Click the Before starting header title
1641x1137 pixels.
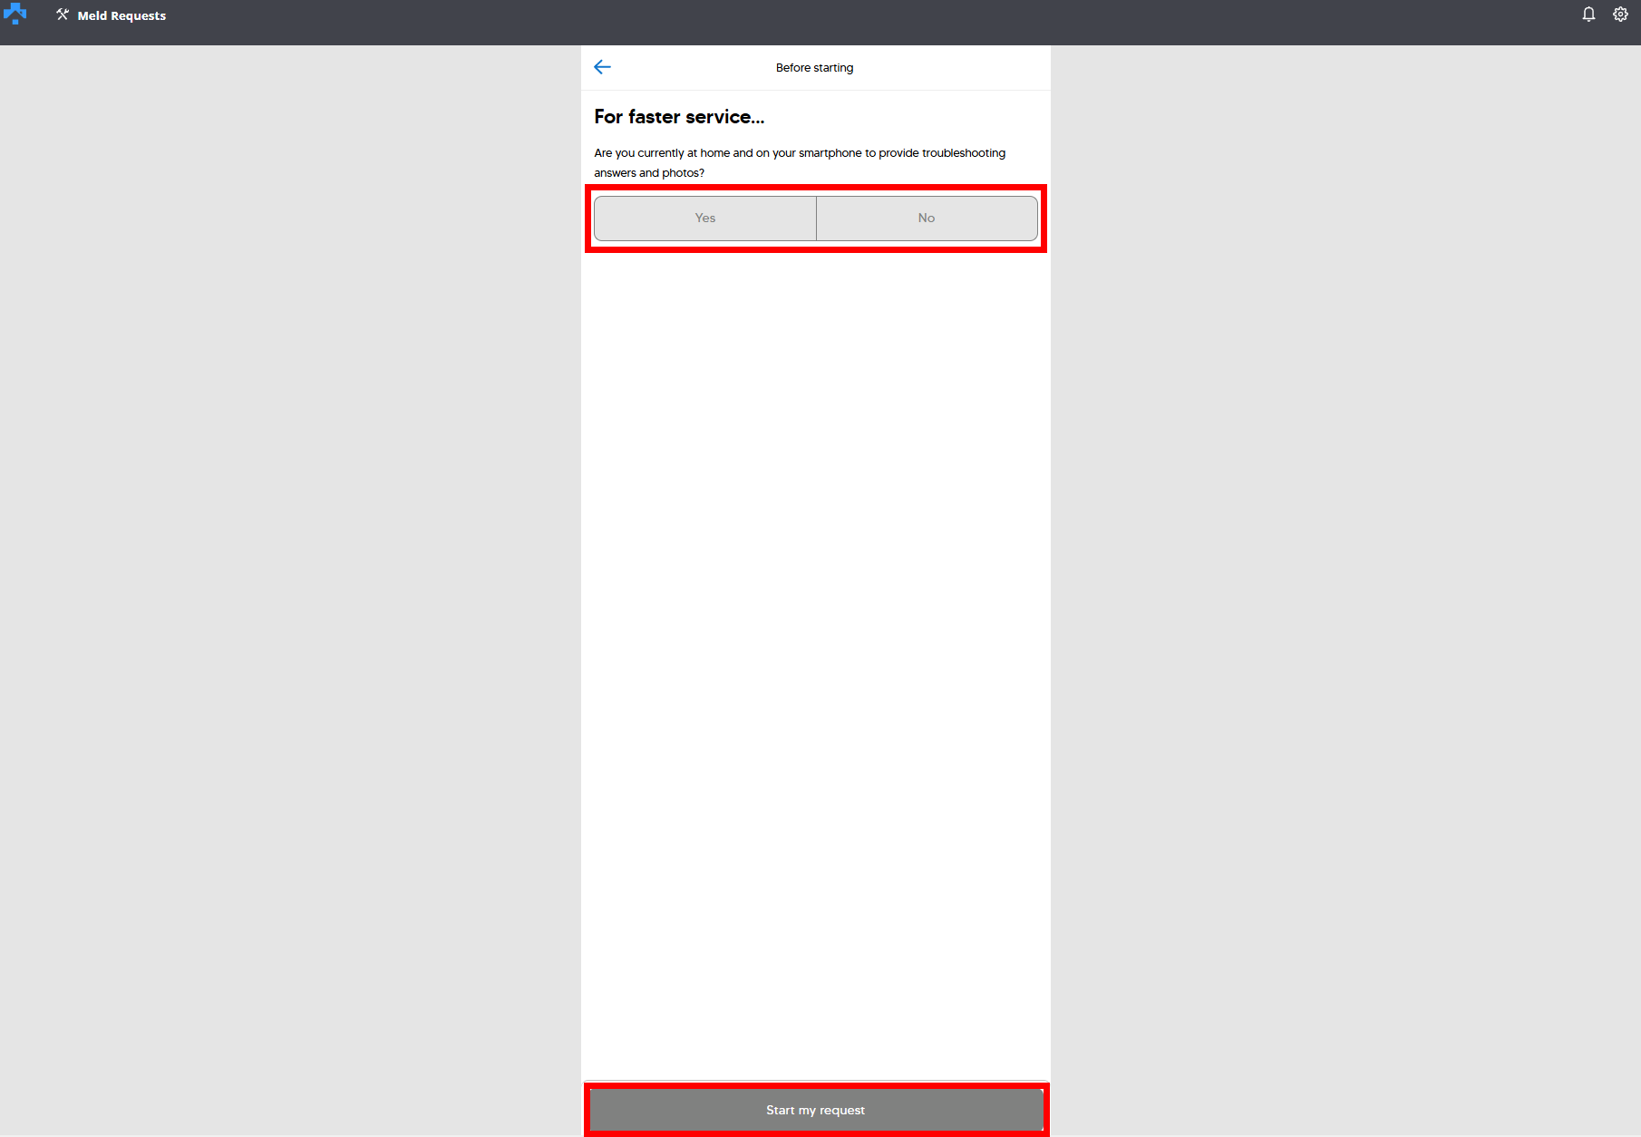click(x=814, y=68)
